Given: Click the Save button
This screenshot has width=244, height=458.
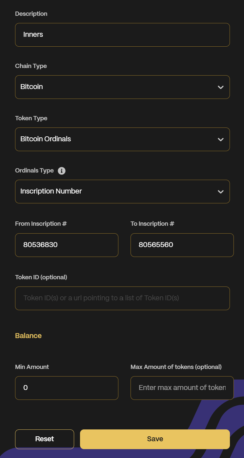Looking at the screenshot, I should 155,439.
